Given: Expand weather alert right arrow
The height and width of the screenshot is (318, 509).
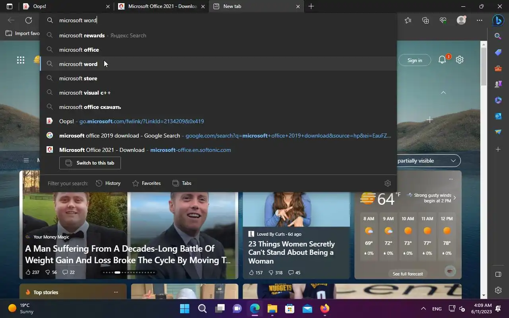Looking at the screenshot, I should [x=455, y=198].
